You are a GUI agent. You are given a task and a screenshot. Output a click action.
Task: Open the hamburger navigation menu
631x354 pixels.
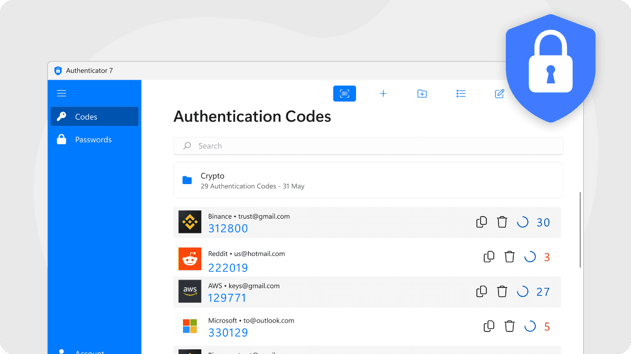tap(62, 93)
